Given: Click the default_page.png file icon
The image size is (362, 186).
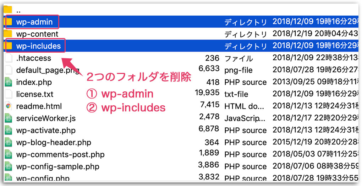Looking at the screenshot, I should (x=9, y=70).
